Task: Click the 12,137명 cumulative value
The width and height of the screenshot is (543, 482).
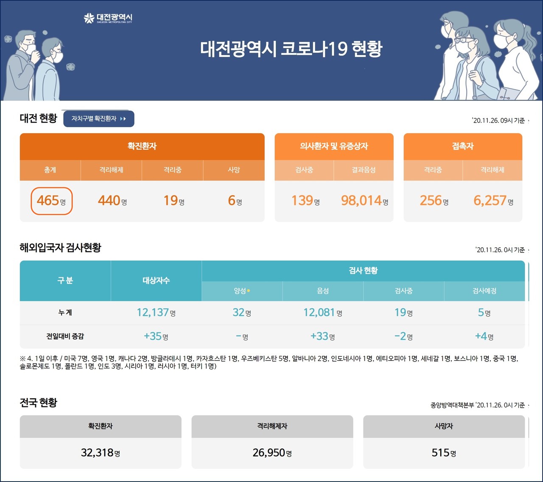Action: [x=156, y=313]
